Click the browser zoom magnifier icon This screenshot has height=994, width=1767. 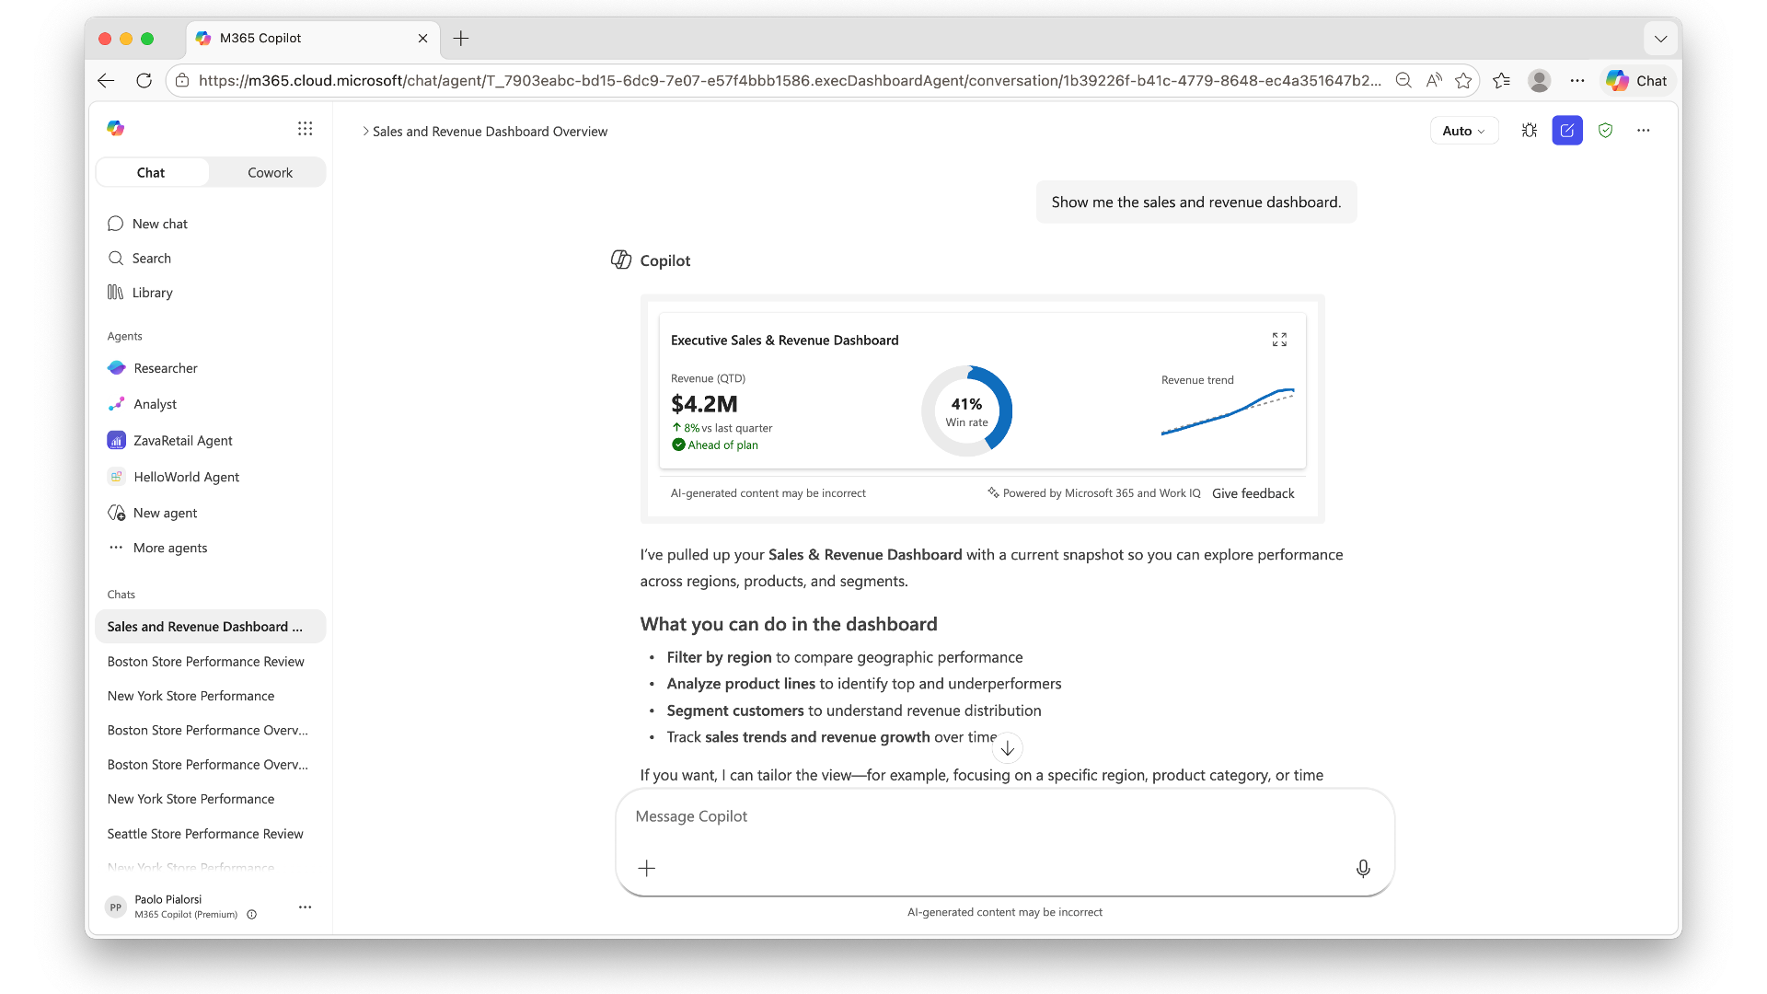pyautogui.click(x=1403, y=81)
